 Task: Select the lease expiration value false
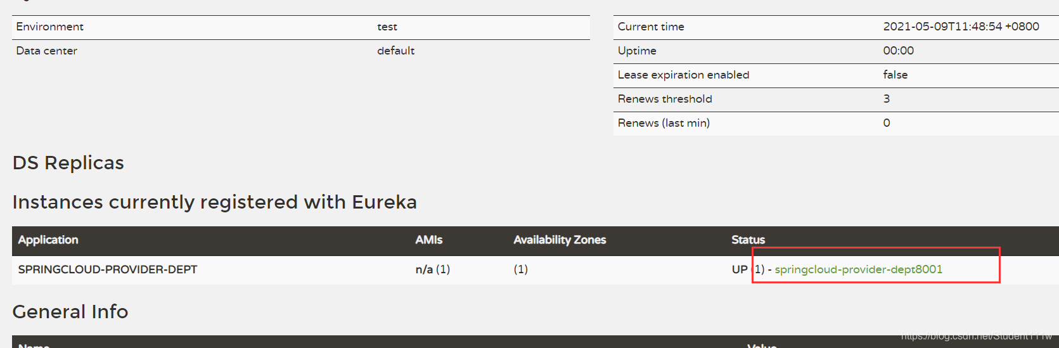(x=895, y=75)
